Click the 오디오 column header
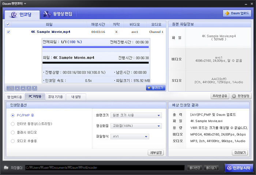This screenshot has height=175, width=256. [x=156, y=24]
